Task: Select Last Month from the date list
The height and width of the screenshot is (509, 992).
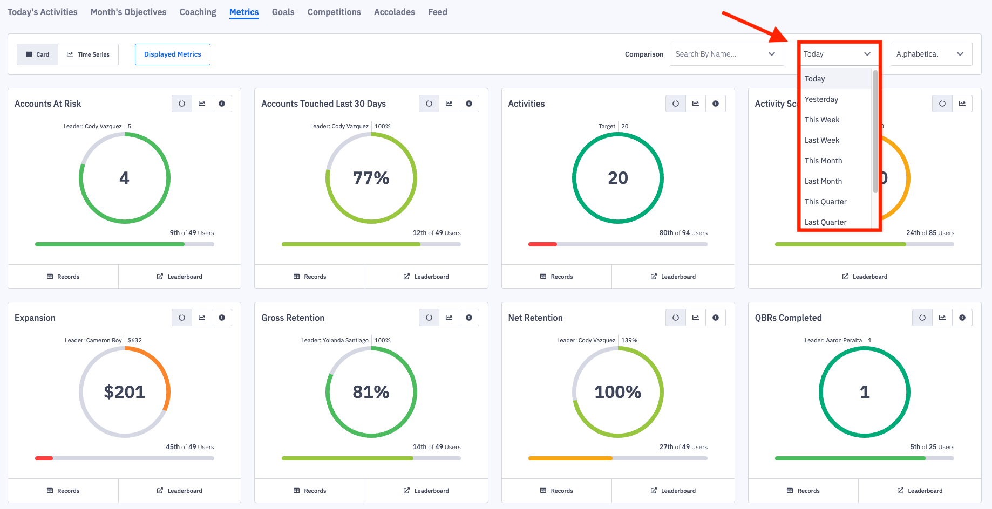Action: pyautogui.click(x=823, y=181)
